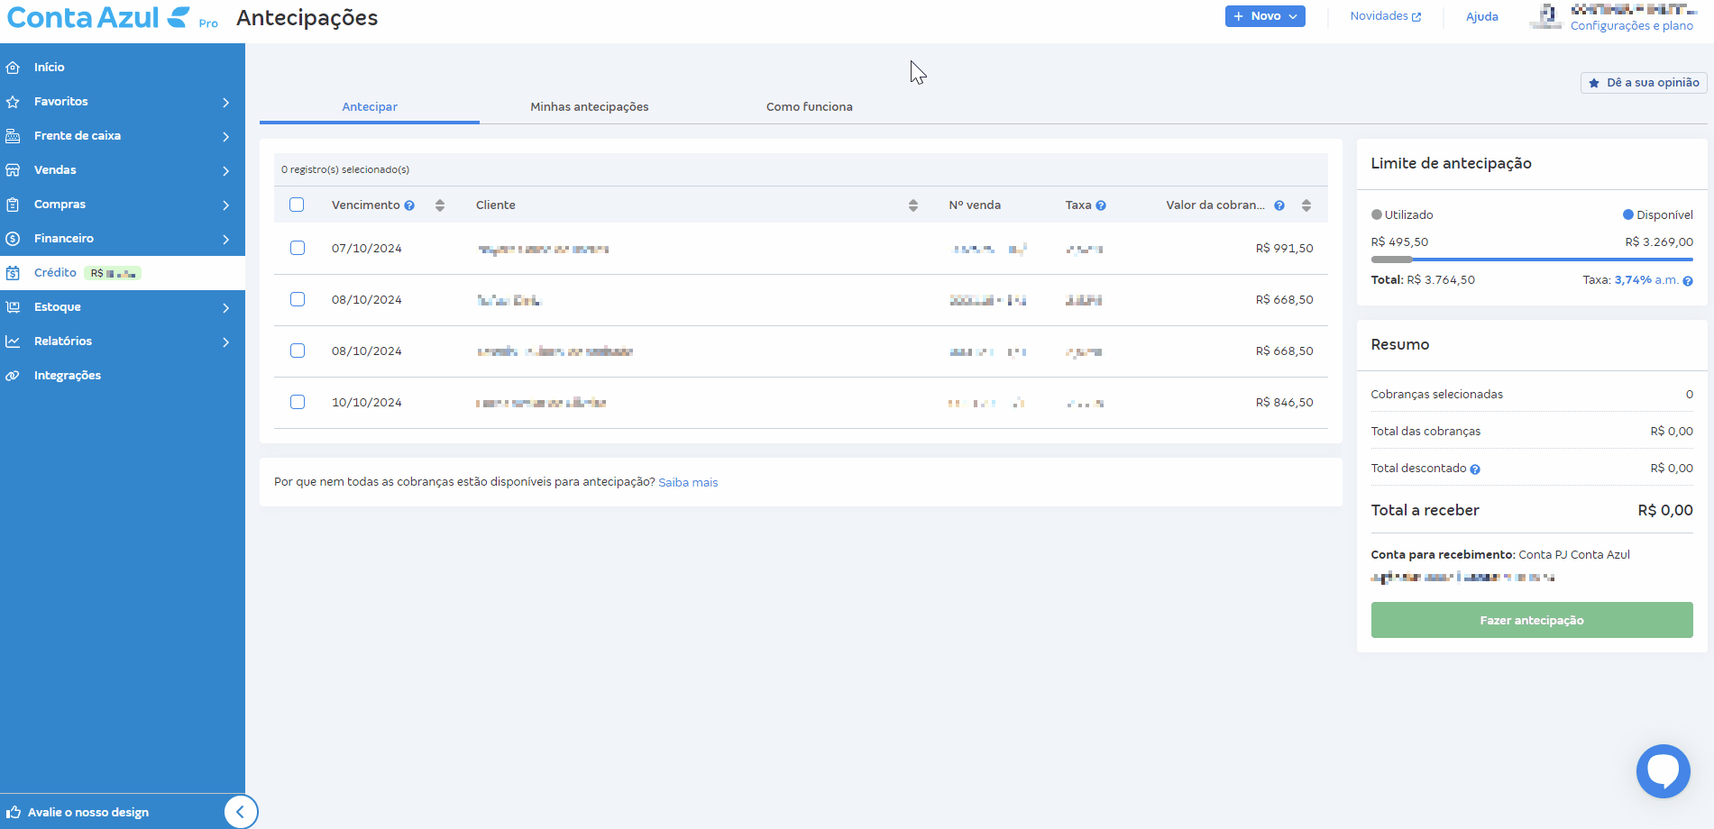The height and width of the screenshot is (829, 1714).
Task: Toggle the select-all checkbox in table header
Action: click(x=297, y=205)
